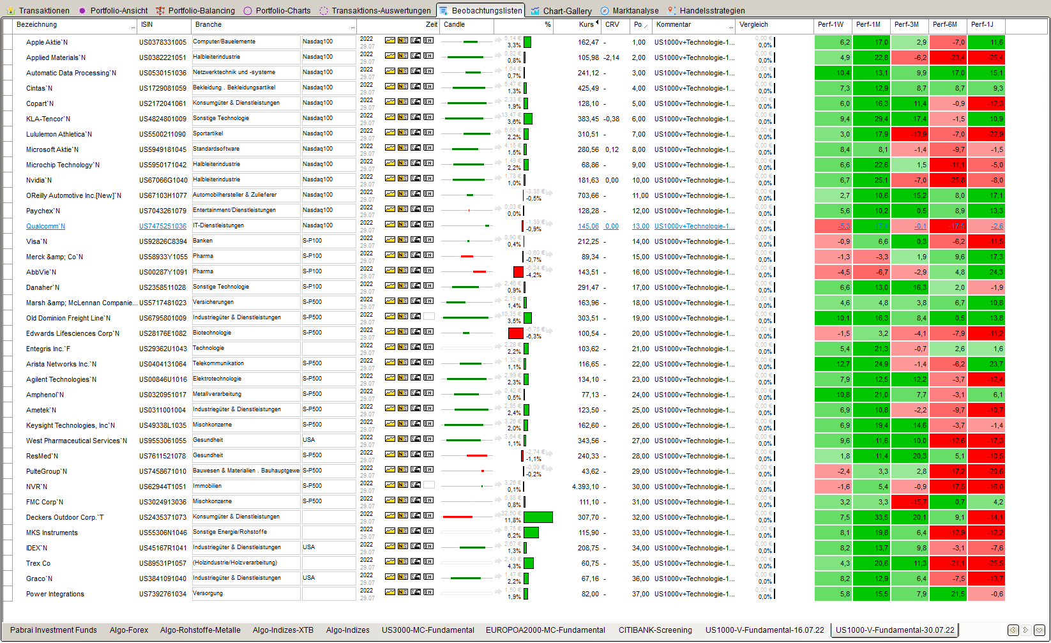Switch to the CITIBANK-Screening watchlist tab
The width and height of the screenshot is (1051, 643).
[x=655, y=630]
